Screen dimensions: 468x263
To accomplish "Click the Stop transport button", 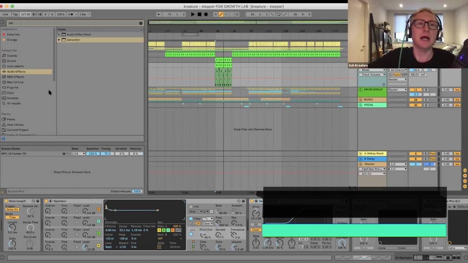I will 199,14.
